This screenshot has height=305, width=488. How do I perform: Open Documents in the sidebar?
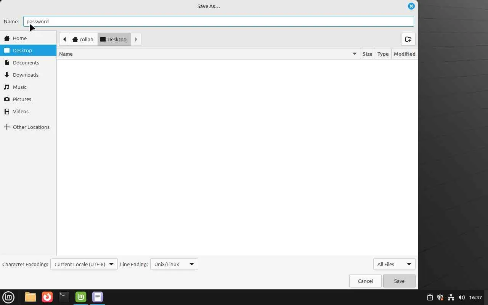pos(28,63)
